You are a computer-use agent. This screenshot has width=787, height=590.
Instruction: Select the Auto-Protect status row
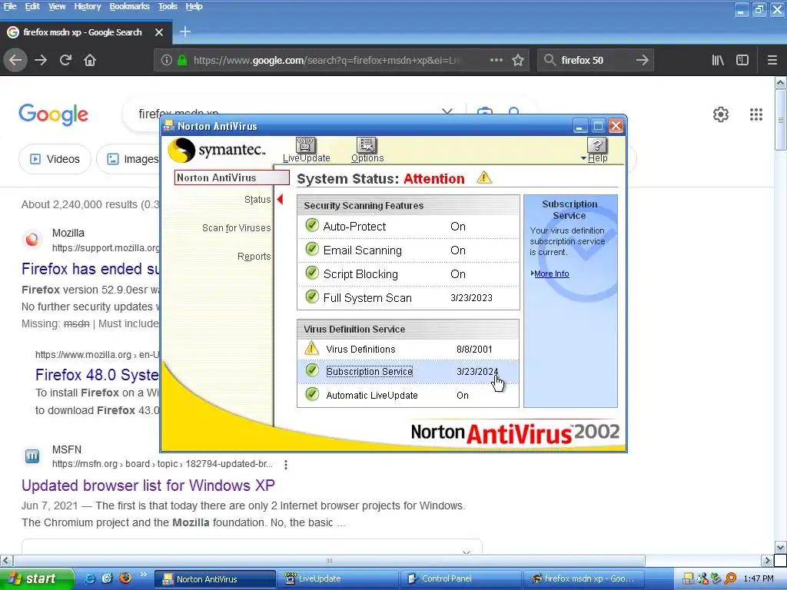(408, 227)
